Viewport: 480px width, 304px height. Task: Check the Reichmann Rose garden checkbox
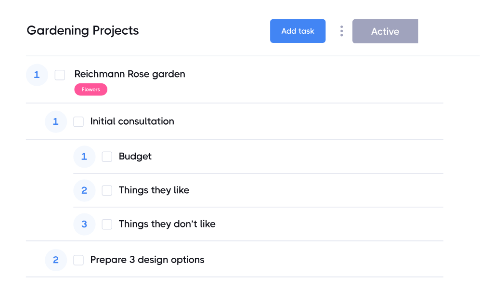(60, 75)
